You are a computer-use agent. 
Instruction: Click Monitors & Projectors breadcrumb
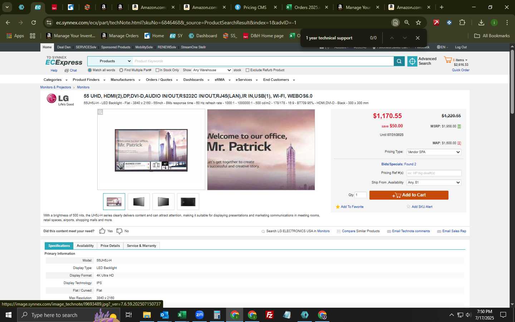pyautogui.click(x=55, y=87)
